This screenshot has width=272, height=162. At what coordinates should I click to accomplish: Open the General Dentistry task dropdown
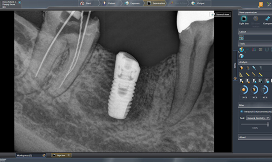[x=258, y=118]
